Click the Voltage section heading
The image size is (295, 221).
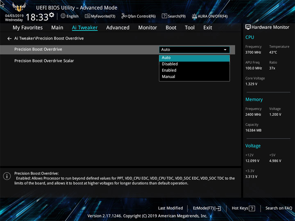[x=253, y=146]
